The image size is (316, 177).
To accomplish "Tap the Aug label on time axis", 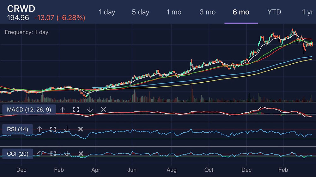I will [x=172, y=170].
